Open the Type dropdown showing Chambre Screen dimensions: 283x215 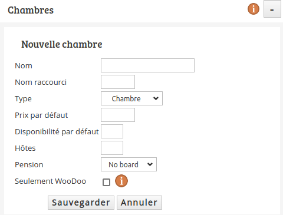click(131, 98)
